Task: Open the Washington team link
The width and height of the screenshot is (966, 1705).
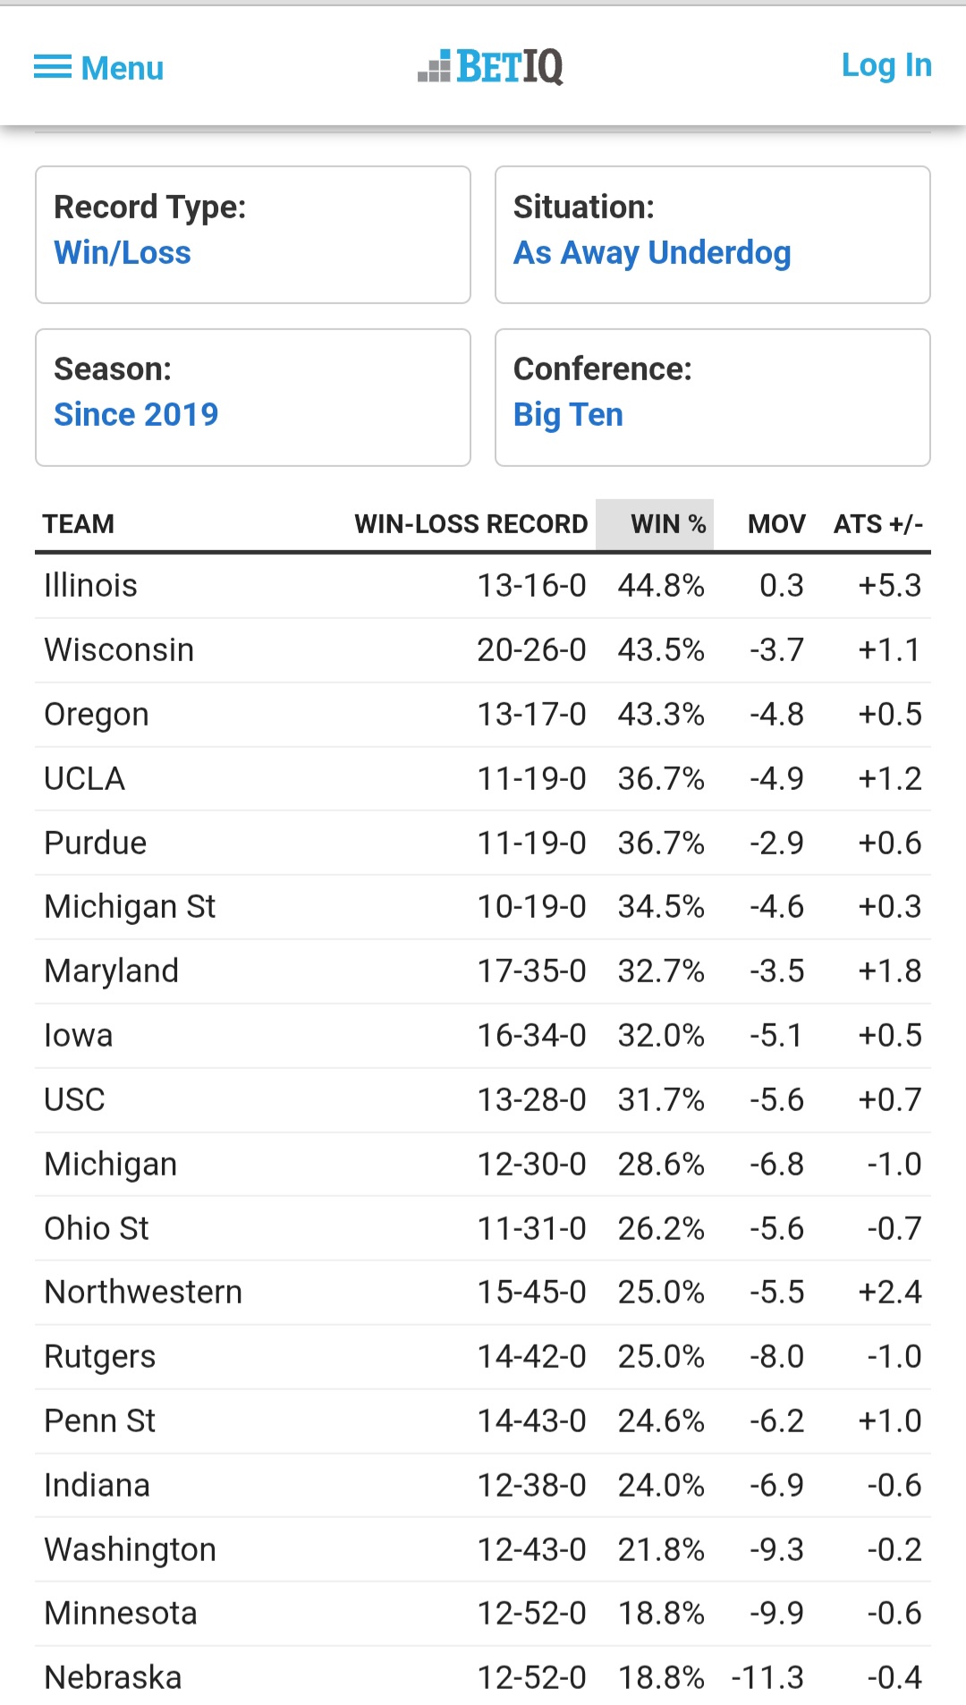Action: 130,1550
